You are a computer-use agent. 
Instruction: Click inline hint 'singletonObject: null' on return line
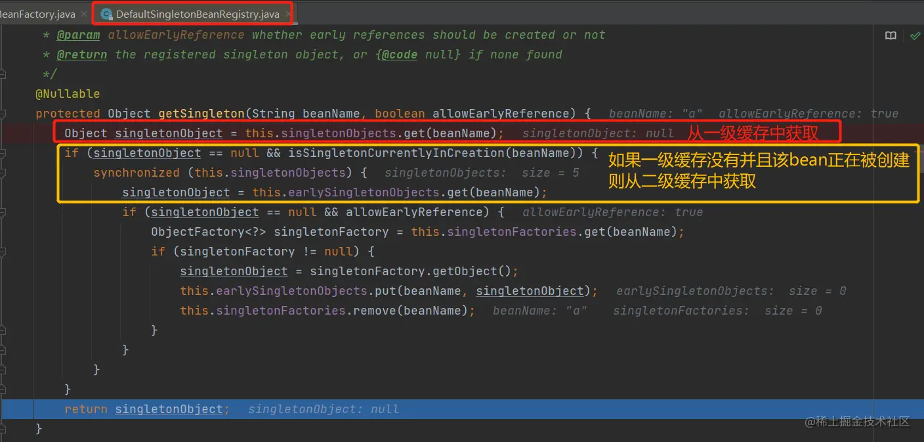point(324,409)
